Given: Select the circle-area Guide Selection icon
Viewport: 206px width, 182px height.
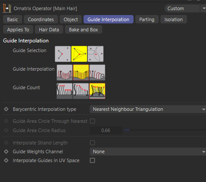Looking at the screenshot, I should click(95, 54).
